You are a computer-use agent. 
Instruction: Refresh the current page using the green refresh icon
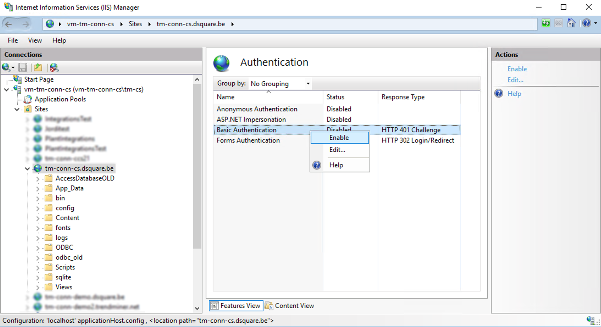click(546, 23)
